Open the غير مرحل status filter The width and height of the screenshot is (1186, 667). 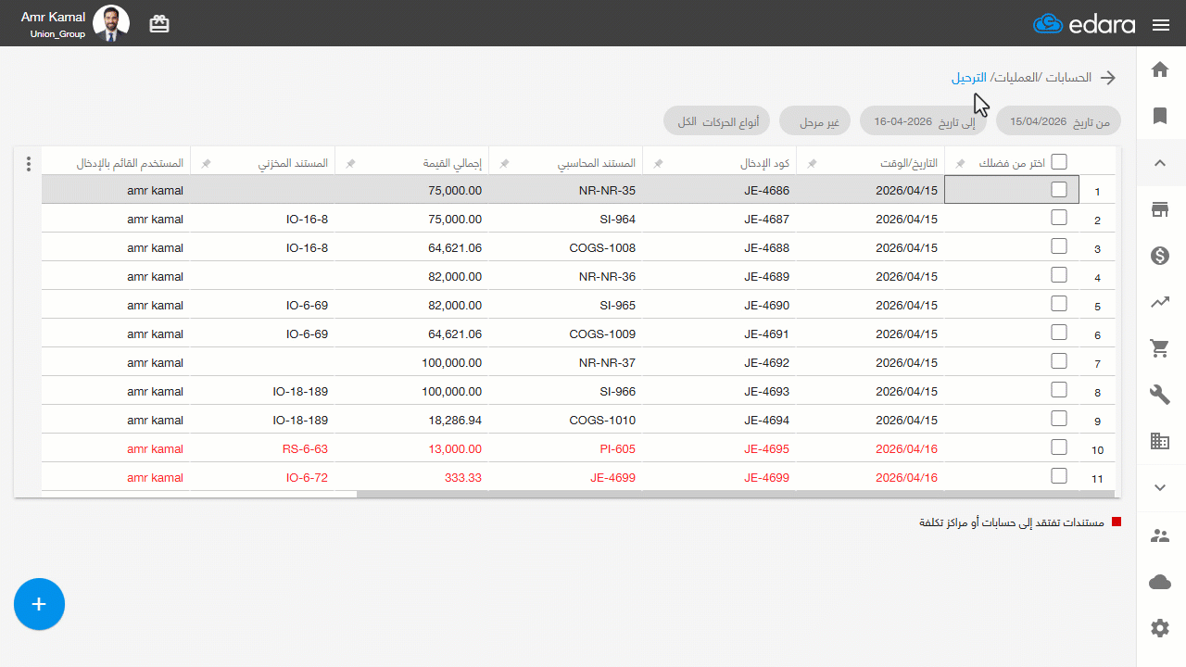point(816,121)
